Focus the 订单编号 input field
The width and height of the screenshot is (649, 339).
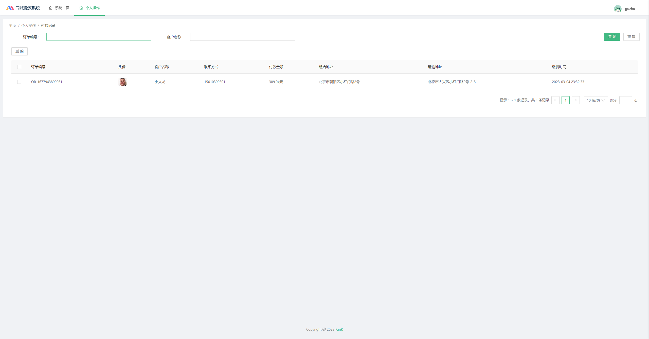pyautogui.click(x=99, y=37)
